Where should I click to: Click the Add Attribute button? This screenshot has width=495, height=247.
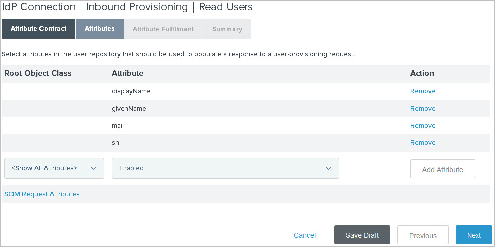[x=442, y=170]
